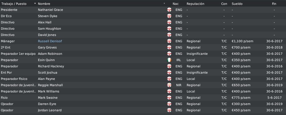Open manager Russell Denisof's profile link

[50, 41]
